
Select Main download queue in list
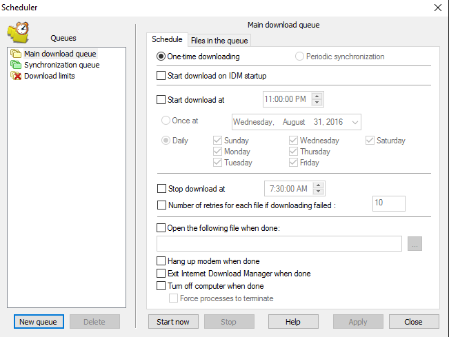[x=60, y=54]
